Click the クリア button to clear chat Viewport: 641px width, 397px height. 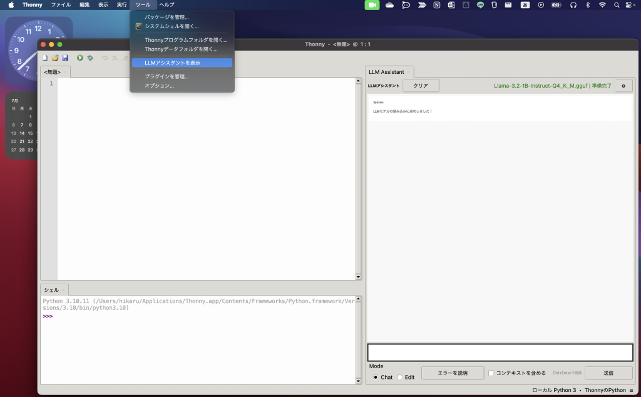click(421, 86)
